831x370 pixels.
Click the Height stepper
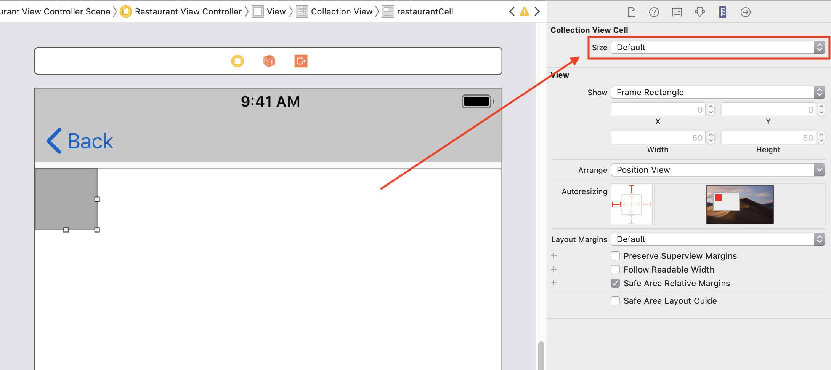pyautogui.click(x=821, y=138)
